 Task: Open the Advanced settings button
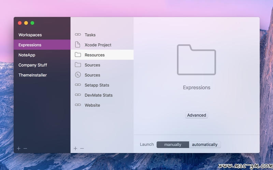197,115
